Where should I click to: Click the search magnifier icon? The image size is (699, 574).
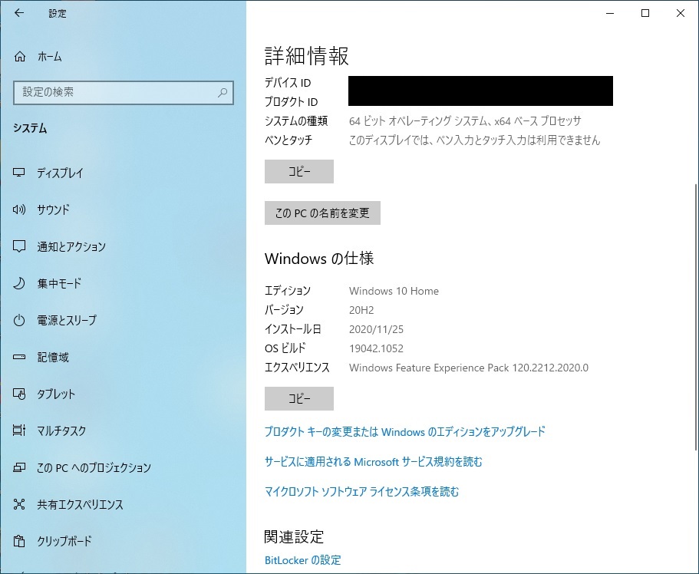222,92
